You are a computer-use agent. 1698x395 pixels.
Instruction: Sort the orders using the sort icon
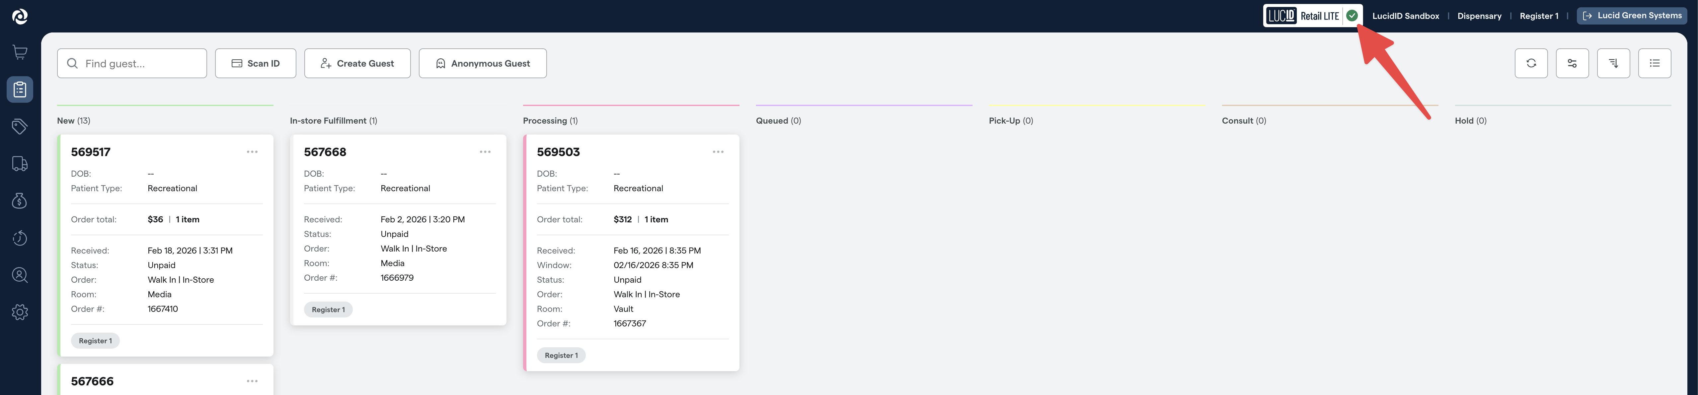click(1614, 63)
